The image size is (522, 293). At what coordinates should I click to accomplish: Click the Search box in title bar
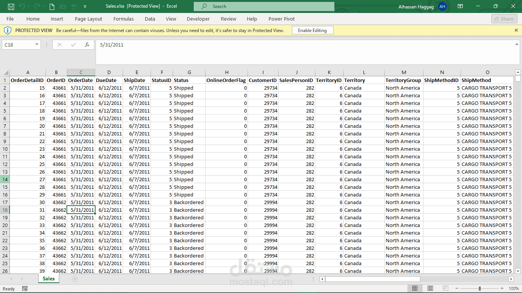[264, 6]
